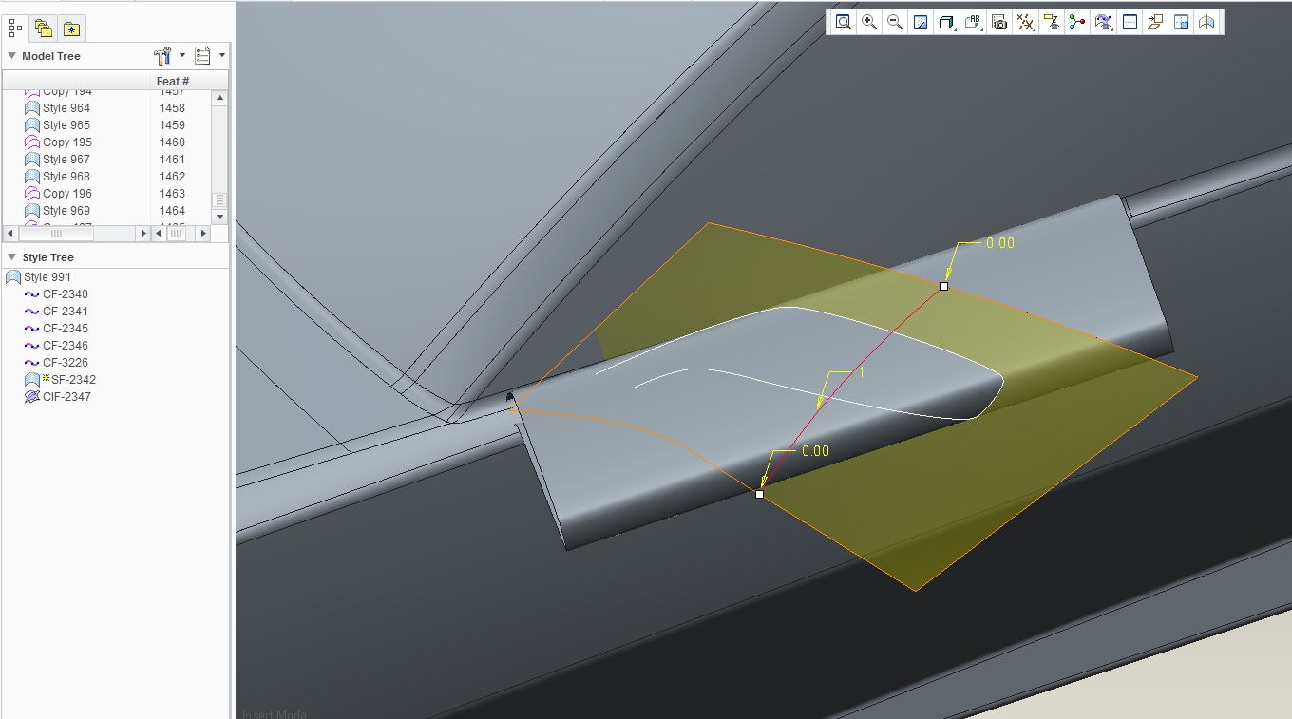Select curve CF-2345 in the Style Tree
1292x719 pixels.
point(56,329)
